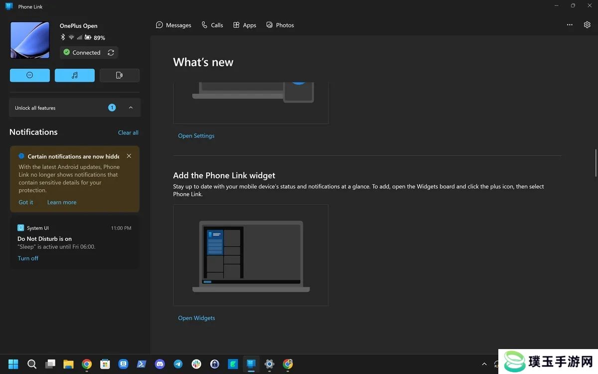Show hidden system tray icons
Screen dimensions: 598x374
point(484,364)
